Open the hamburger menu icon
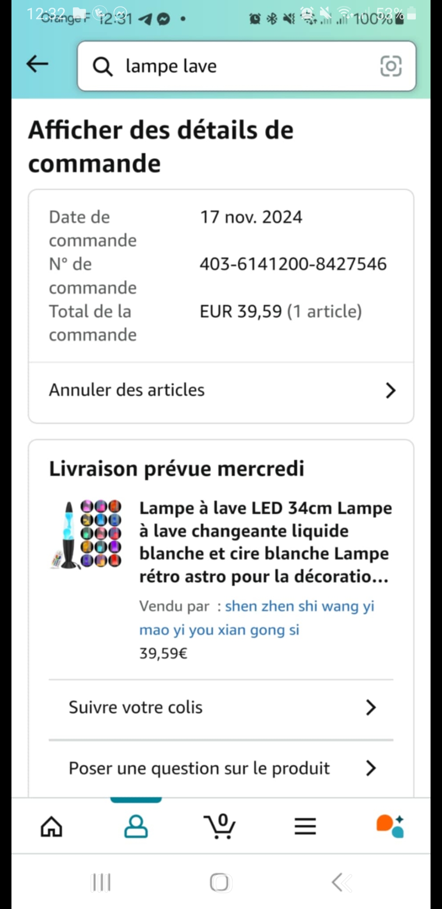Viewport: 442px width, 909px height. 305,826
